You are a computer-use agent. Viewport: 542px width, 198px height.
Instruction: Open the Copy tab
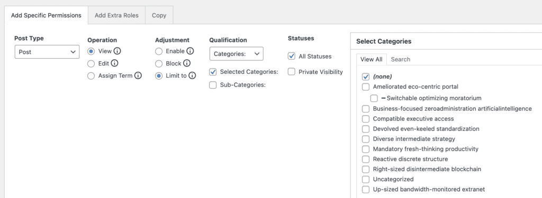(159, 15)
